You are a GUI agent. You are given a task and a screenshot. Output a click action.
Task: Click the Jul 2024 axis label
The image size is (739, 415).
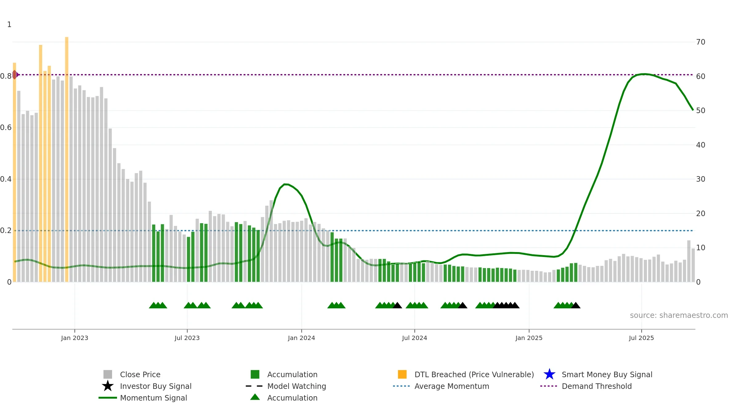point(414,338)
